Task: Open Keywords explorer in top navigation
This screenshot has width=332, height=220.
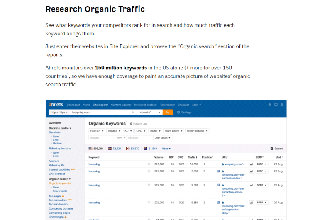Action: 146,105
